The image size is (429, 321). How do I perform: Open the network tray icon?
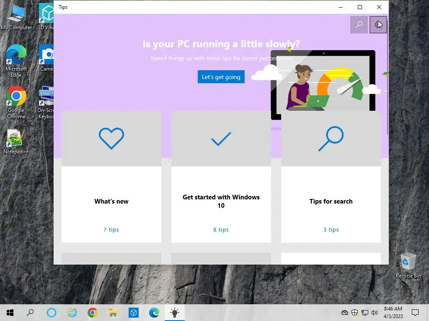point(365,313)
